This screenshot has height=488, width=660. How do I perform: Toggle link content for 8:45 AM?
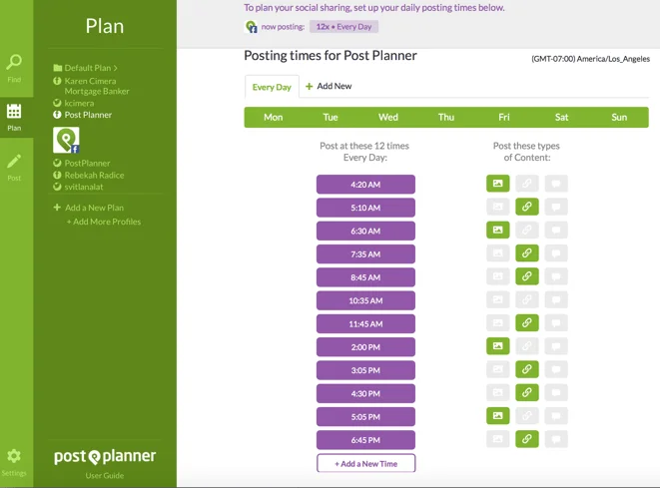tap(527, 276)
